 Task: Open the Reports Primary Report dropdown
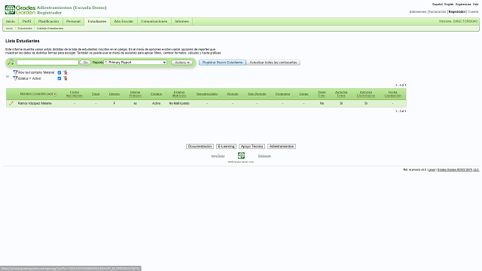point(136,62)
